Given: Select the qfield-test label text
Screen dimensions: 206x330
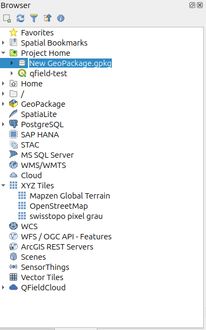Looking at the screenshot, I should [48, 74].
